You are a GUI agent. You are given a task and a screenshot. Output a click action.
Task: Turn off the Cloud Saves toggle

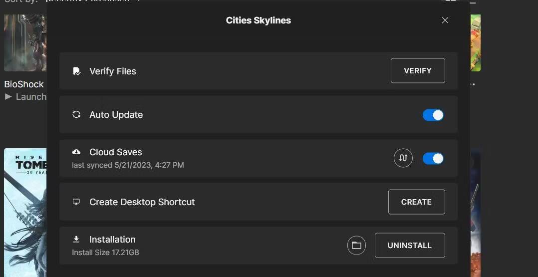pos(433,158)
